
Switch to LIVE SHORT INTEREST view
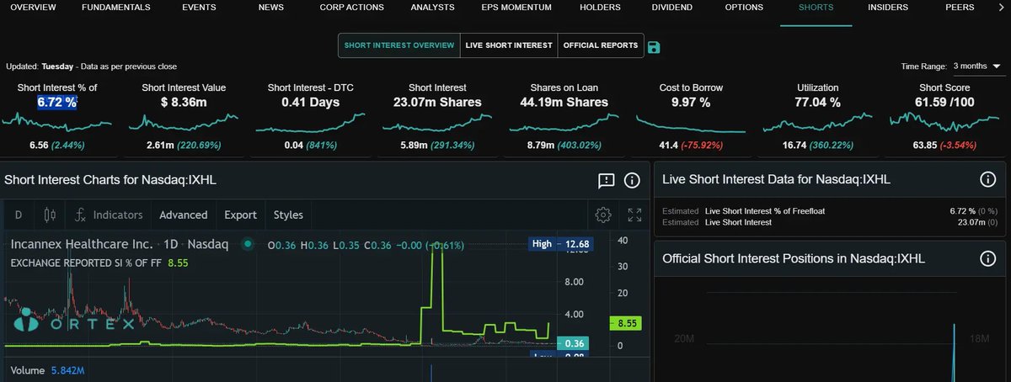pos(509,45)
